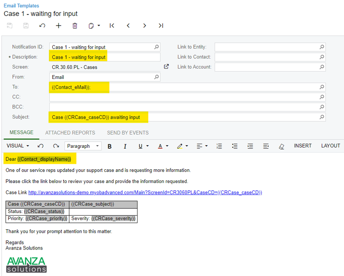This screenshot has width=344, height=276.
Task: Expand the highlight color dropdown arrow
Action: point(187,146)
